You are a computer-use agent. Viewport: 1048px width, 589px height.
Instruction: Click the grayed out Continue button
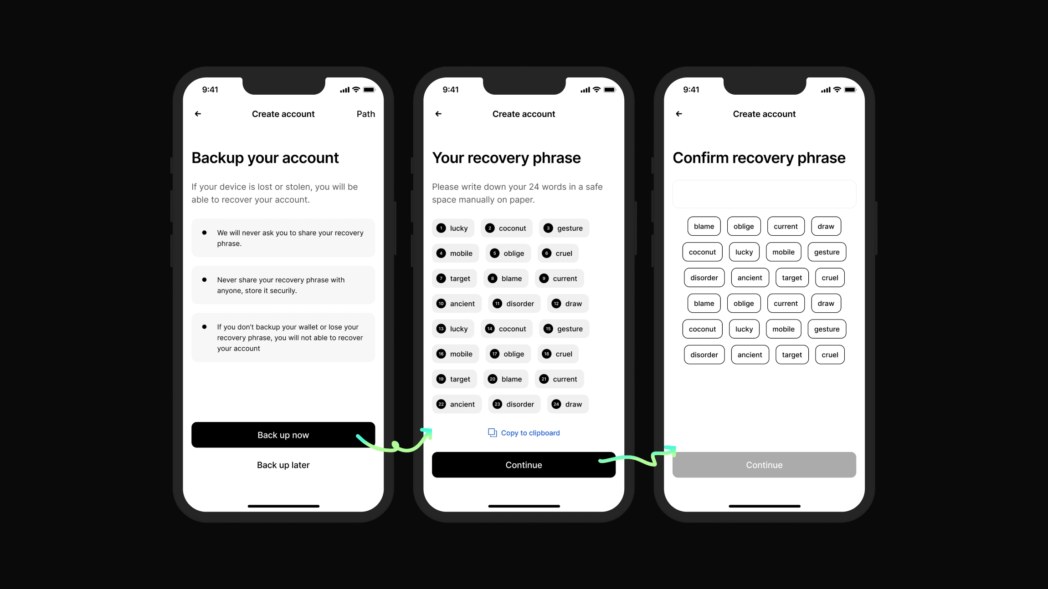pos(764,465)
